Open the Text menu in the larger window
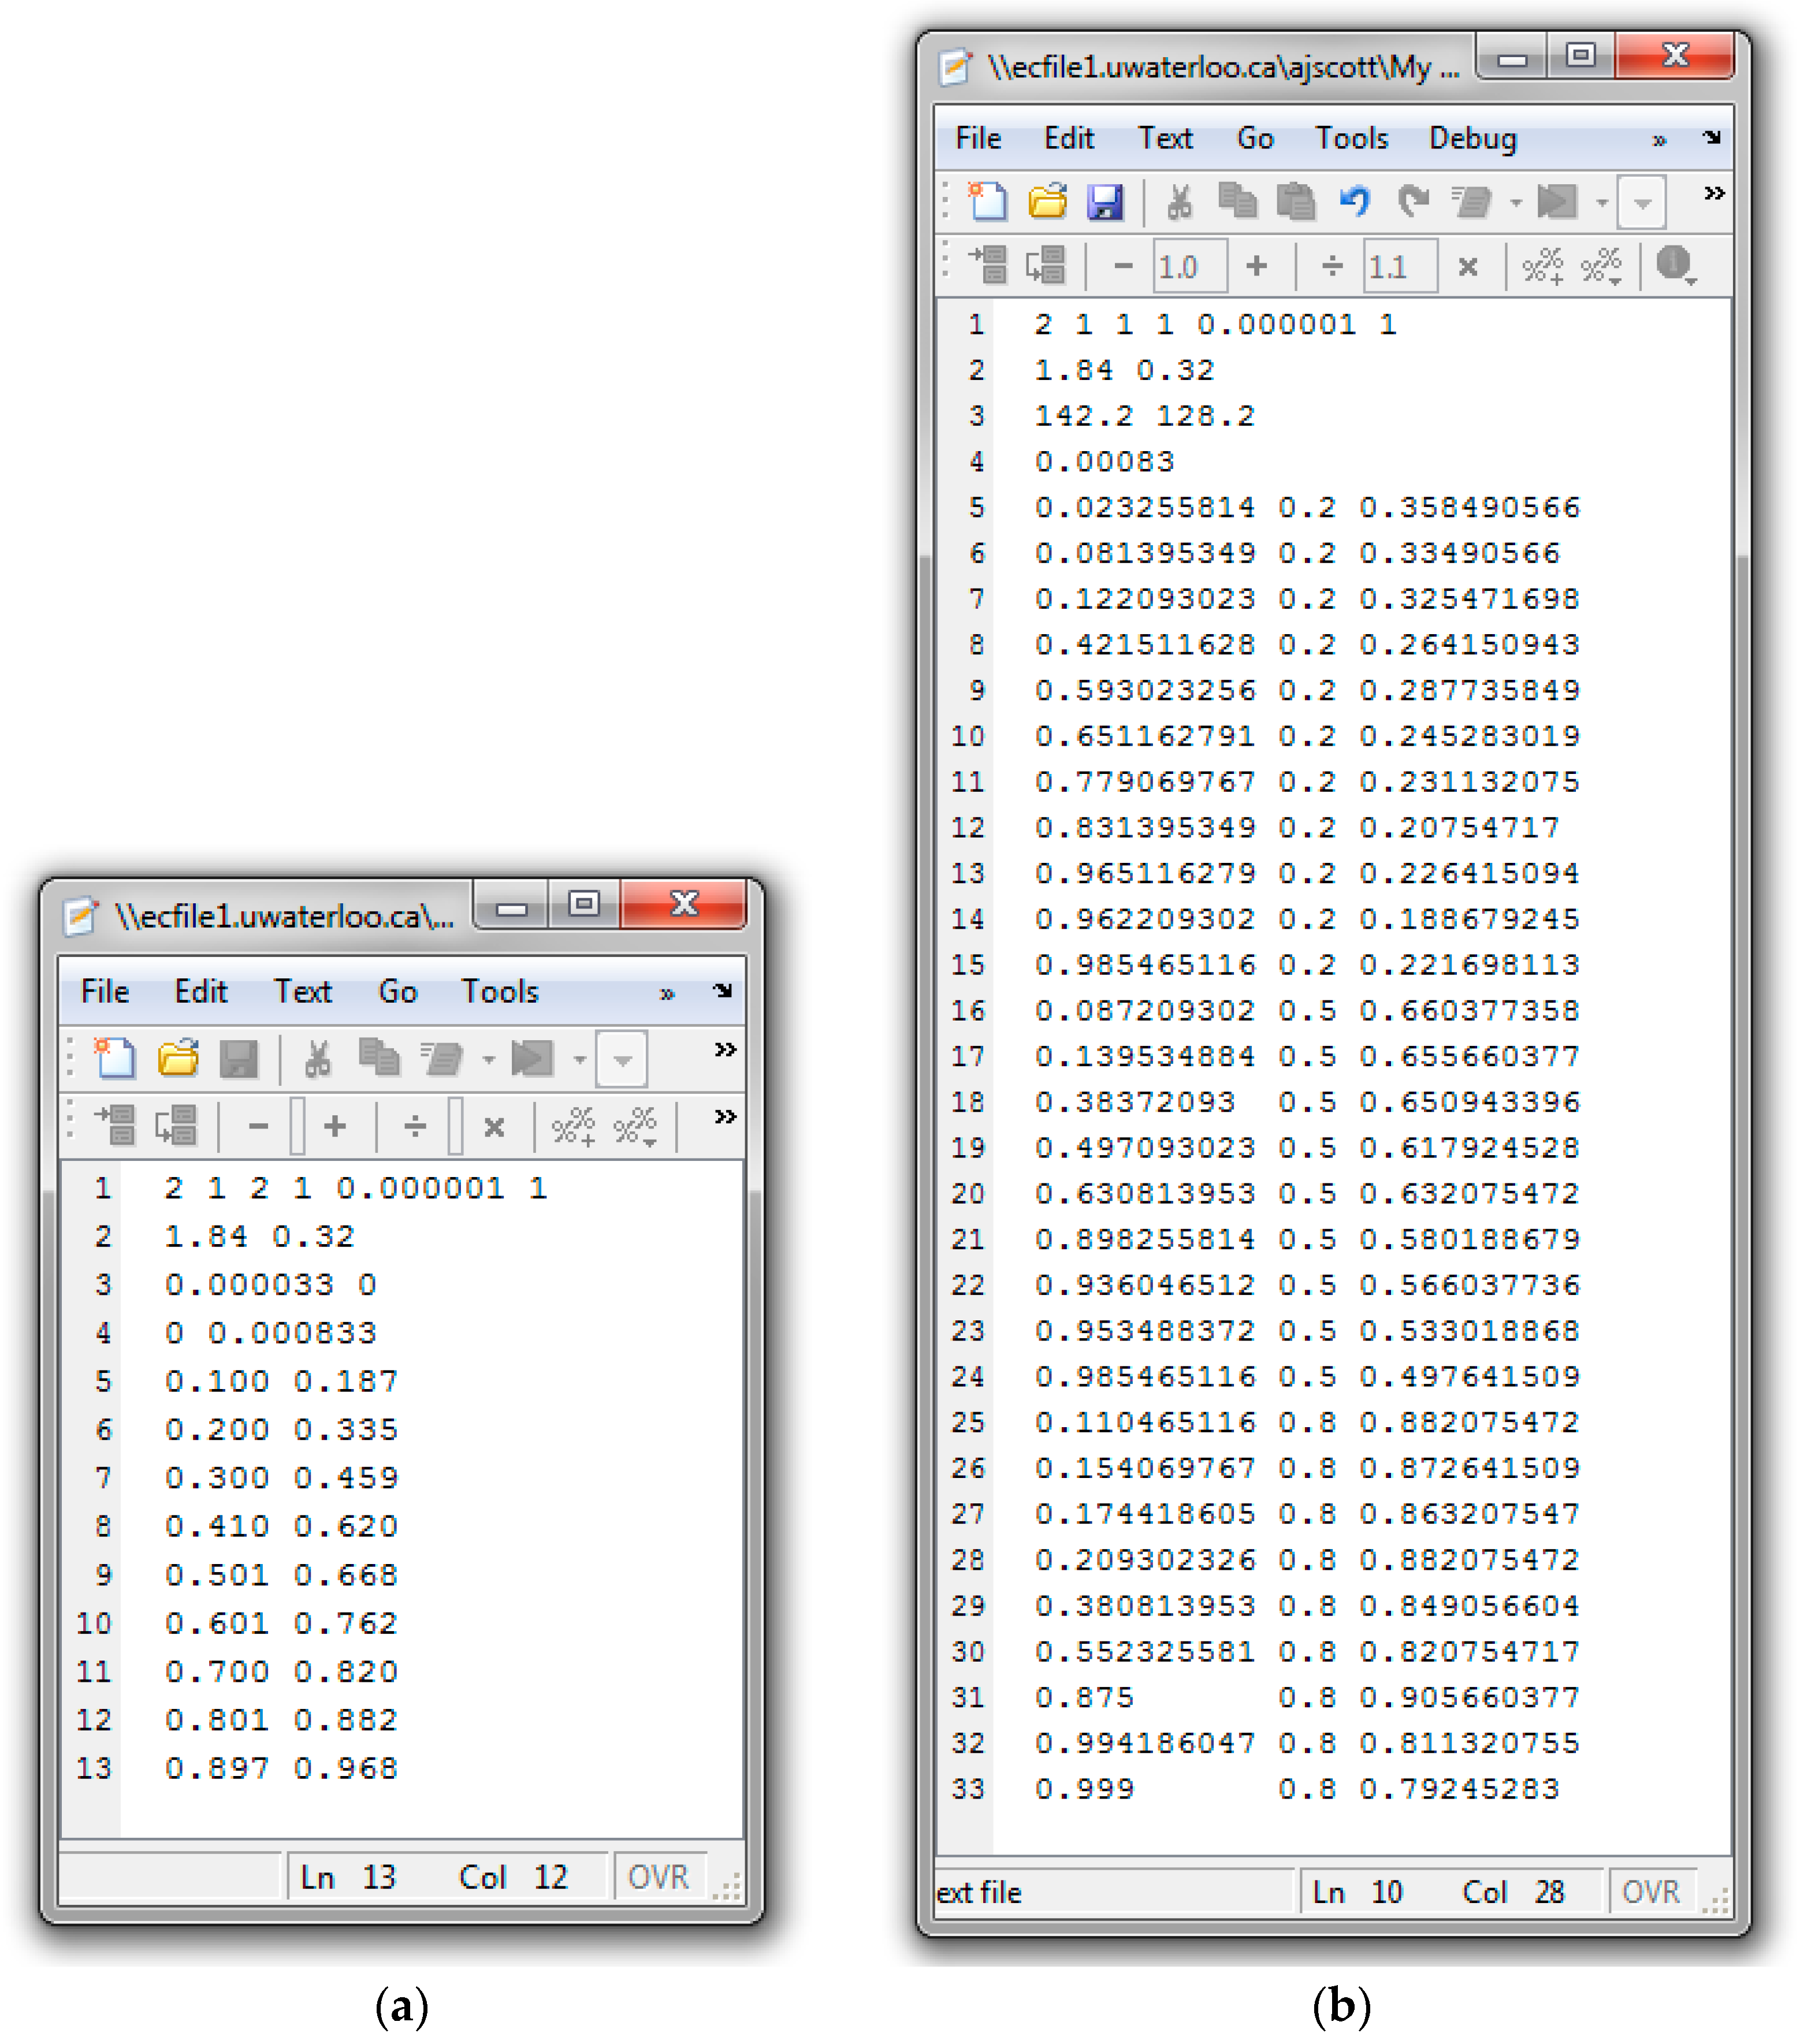The image size is (1800, 2044). 1165,138
